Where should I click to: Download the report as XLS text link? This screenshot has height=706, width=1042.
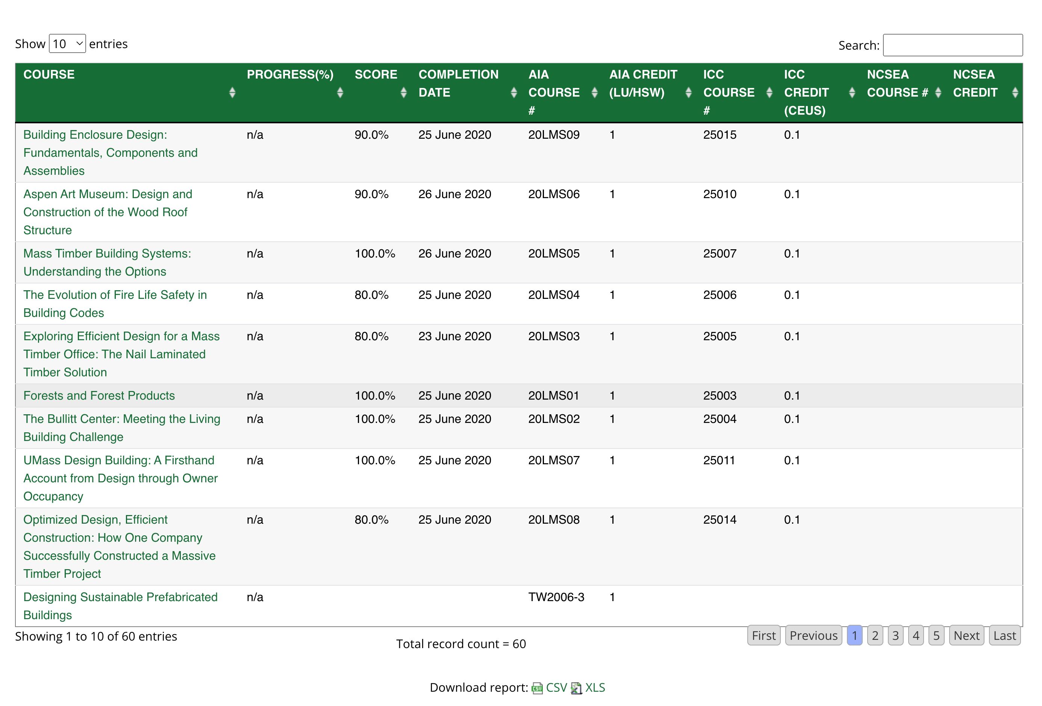595,688
